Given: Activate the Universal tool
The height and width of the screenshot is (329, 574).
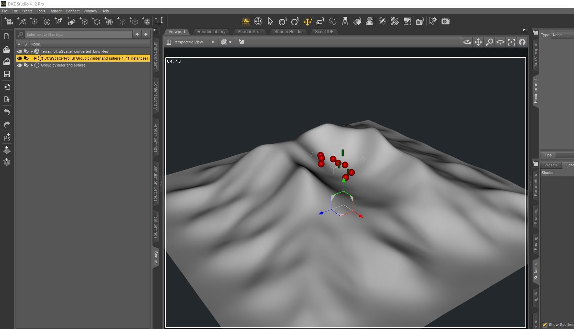Looking at the screenshot, I should point(283,21).
